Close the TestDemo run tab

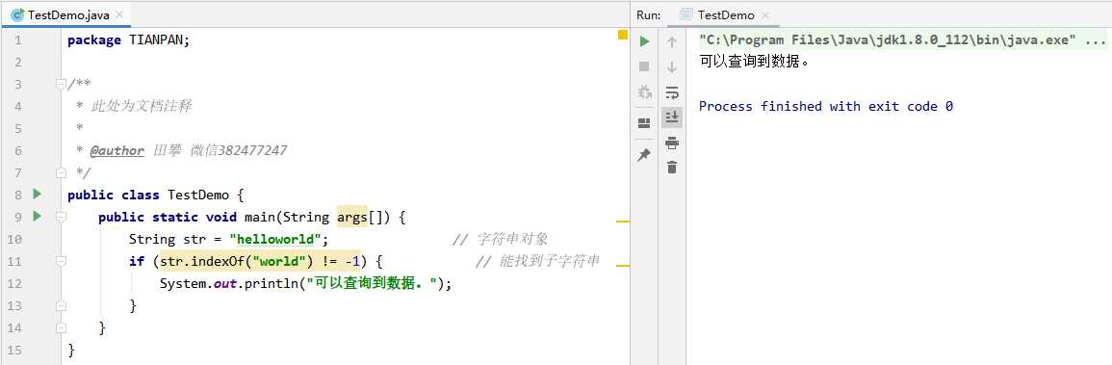pyautogui.click(x=766, y=14)
